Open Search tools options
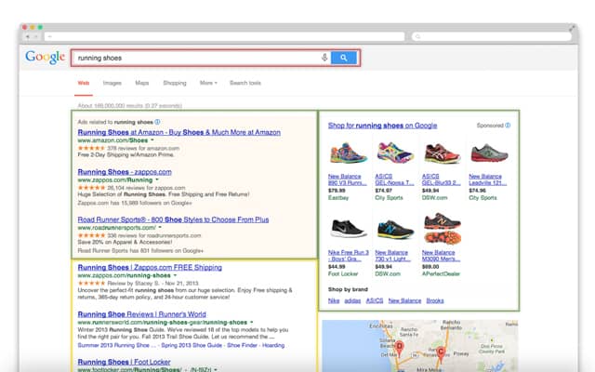This screenshot has width=595, height=372. click(245, 83)
